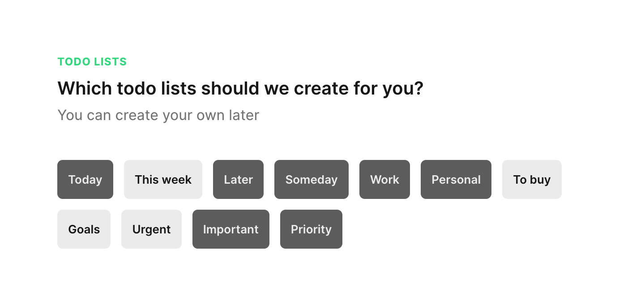The height and width of the screenshot is (306, 619).
Task: Deselect the Personal list chip
Action: [456, 179]
